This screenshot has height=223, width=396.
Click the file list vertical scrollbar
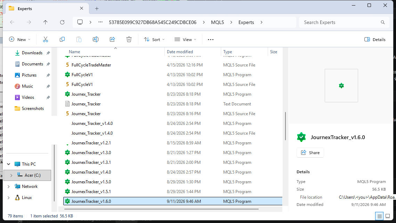click(285, 126)
